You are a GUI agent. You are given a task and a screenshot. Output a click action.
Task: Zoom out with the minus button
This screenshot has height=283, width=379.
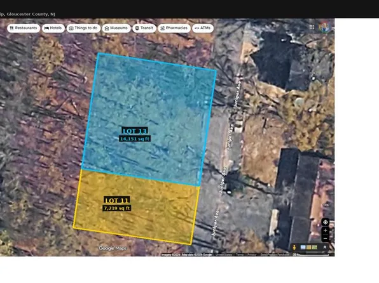point(326,239)
